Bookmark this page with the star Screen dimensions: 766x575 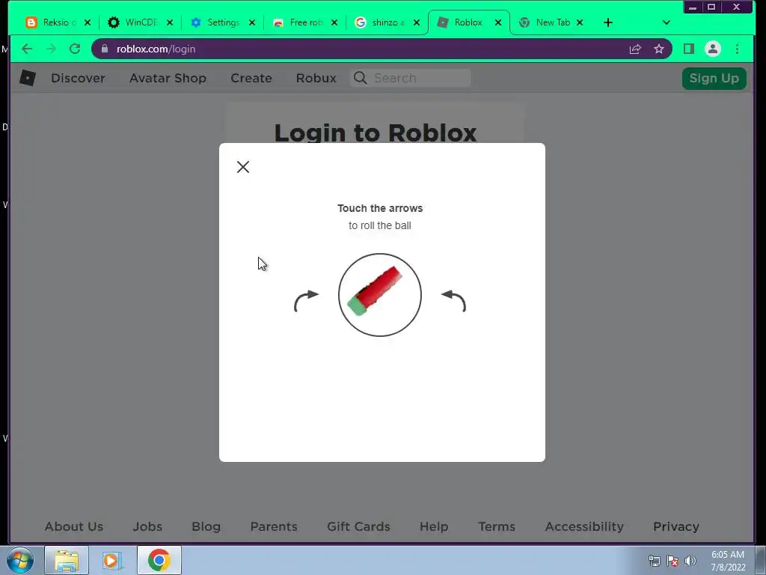(x=659, y=49)
